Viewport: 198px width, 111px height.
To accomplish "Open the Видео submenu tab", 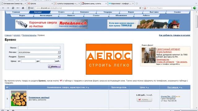I will [22, 15].
